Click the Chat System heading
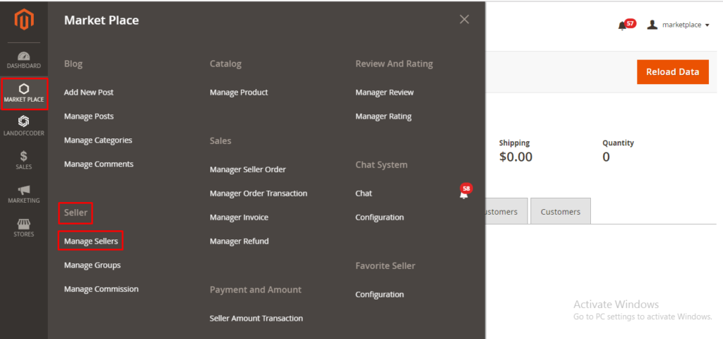Screen dimensions: 723x339 [381, 165]
